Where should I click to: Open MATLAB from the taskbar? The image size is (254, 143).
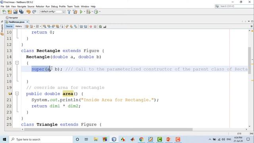[132, 139]
